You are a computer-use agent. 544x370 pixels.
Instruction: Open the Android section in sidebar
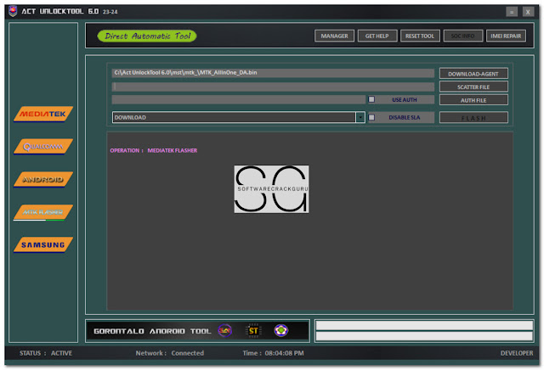pyautogui.click(x=43, y=179)
